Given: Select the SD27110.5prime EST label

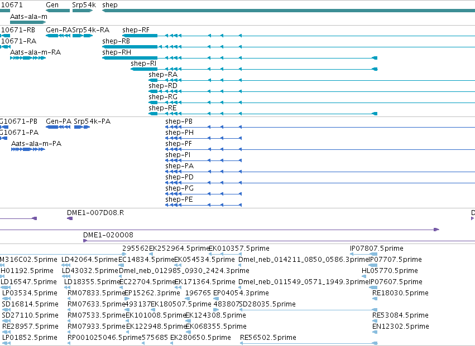Looking at the screenshot, I should click(30, 315).
